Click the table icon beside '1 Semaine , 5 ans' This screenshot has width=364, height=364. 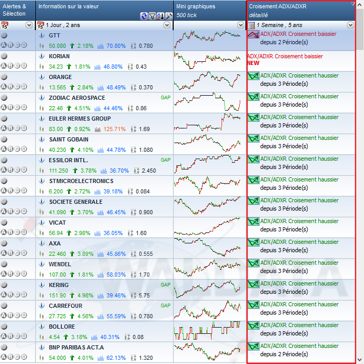pos(251,25)
